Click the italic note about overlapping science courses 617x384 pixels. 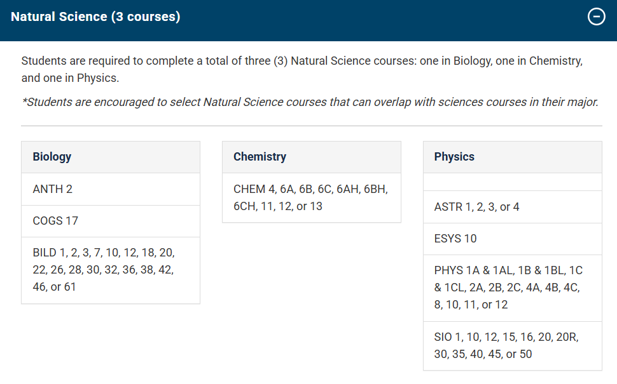click(310, 102)
